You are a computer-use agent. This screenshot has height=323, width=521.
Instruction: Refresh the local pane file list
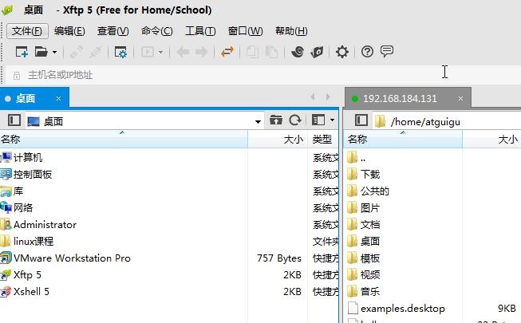tap(295, 120)
